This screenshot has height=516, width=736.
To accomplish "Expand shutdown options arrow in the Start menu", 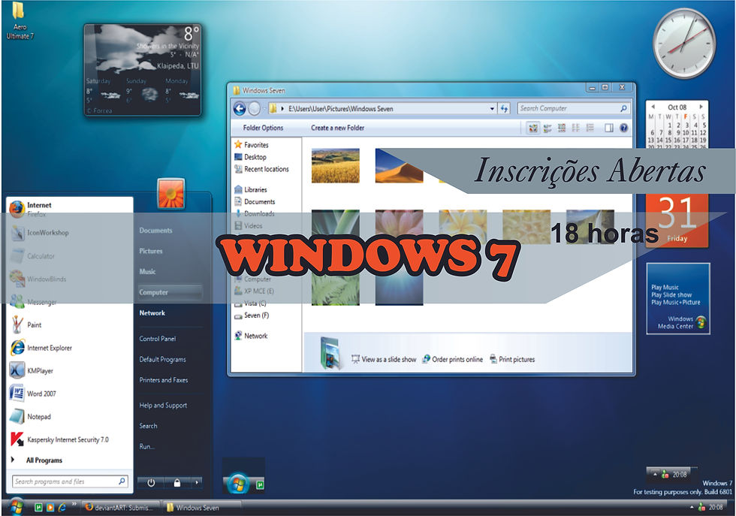I will coord(197,483).
